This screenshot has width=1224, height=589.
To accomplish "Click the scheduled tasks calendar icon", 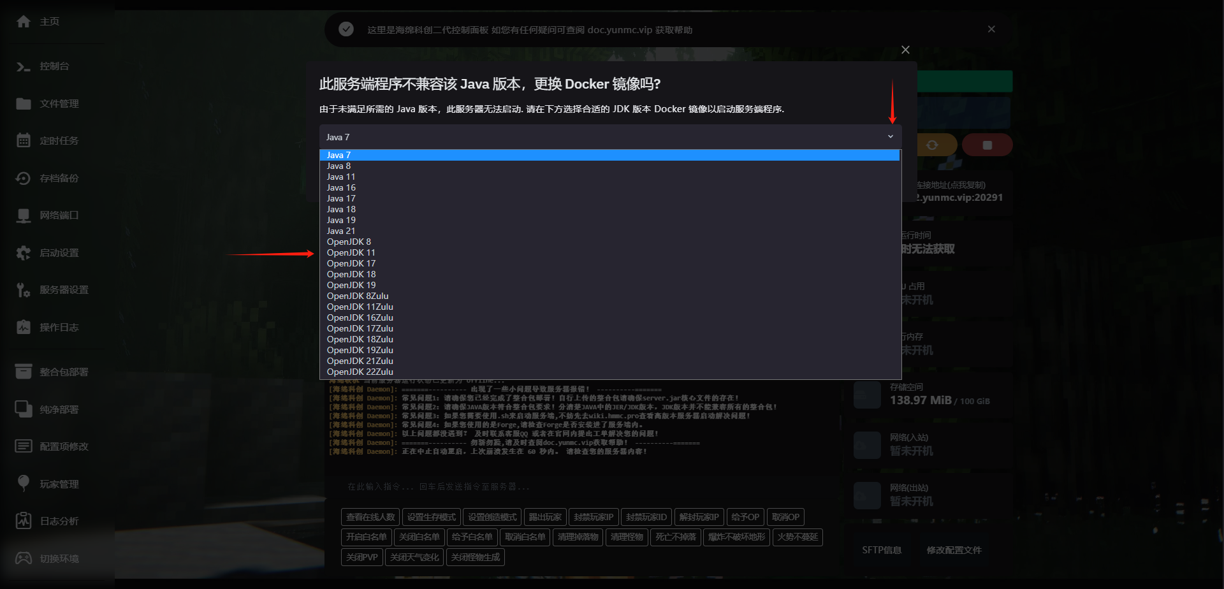I will tap(24, 140).
